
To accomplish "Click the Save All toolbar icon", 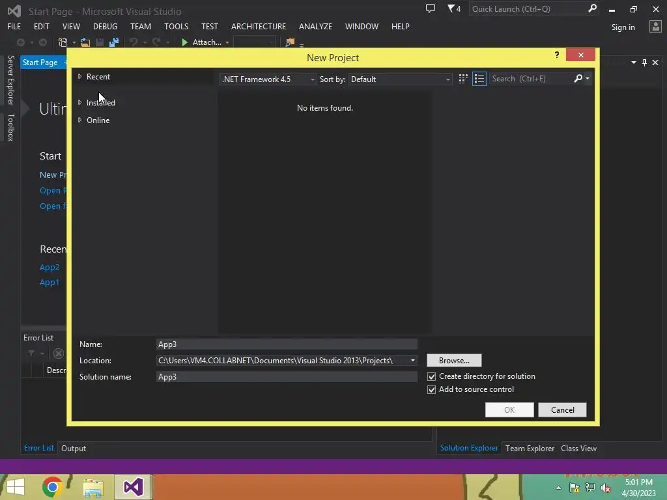I will [114, 42].
